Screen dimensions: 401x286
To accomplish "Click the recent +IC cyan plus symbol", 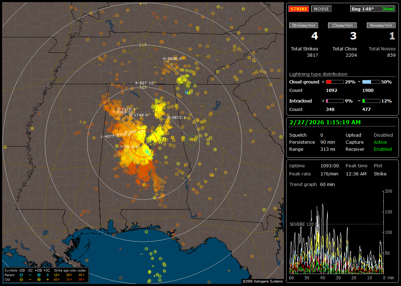I will [48, 275].
